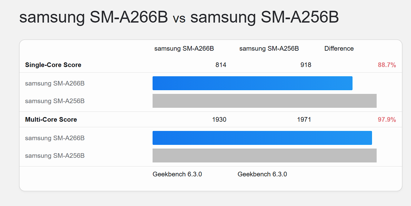Click the single-core score value 814

point(221,65)
